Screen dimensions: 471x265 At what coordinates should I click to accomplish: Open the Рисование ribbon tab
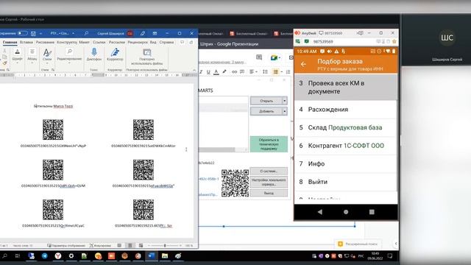pos(45,43)
